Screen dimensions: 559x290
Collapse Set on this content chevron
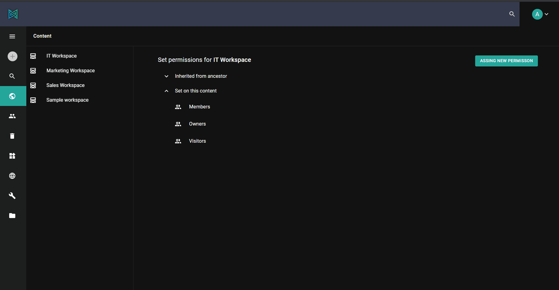click(166, 91)
